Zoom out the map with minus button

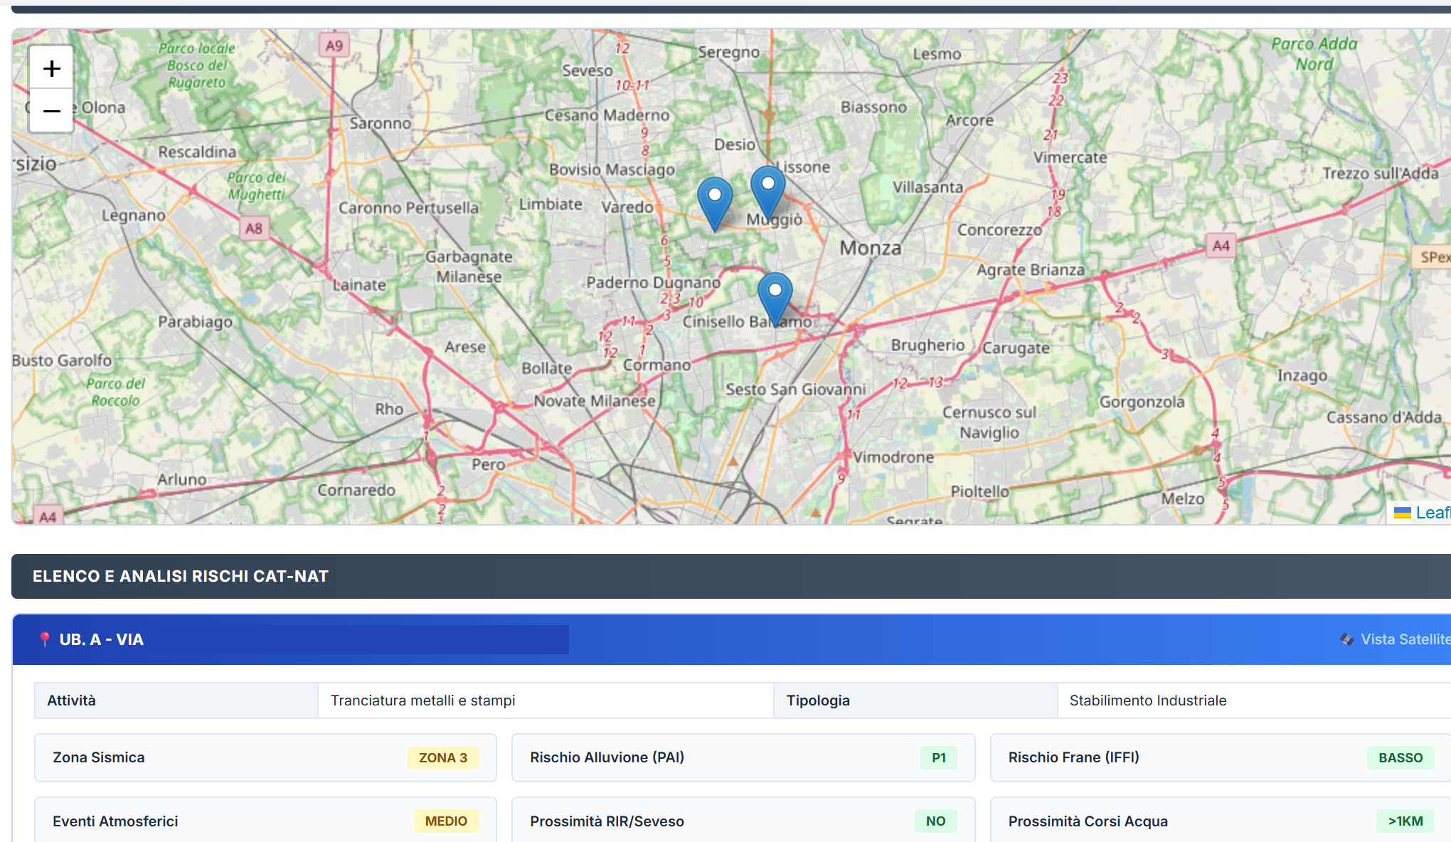(51, 111)
